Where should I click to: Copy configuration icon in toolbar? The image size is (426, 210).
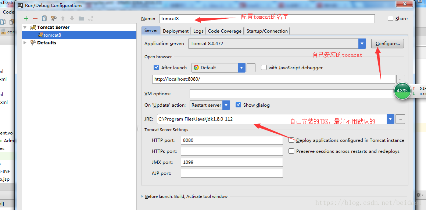(x=44, y=18)
